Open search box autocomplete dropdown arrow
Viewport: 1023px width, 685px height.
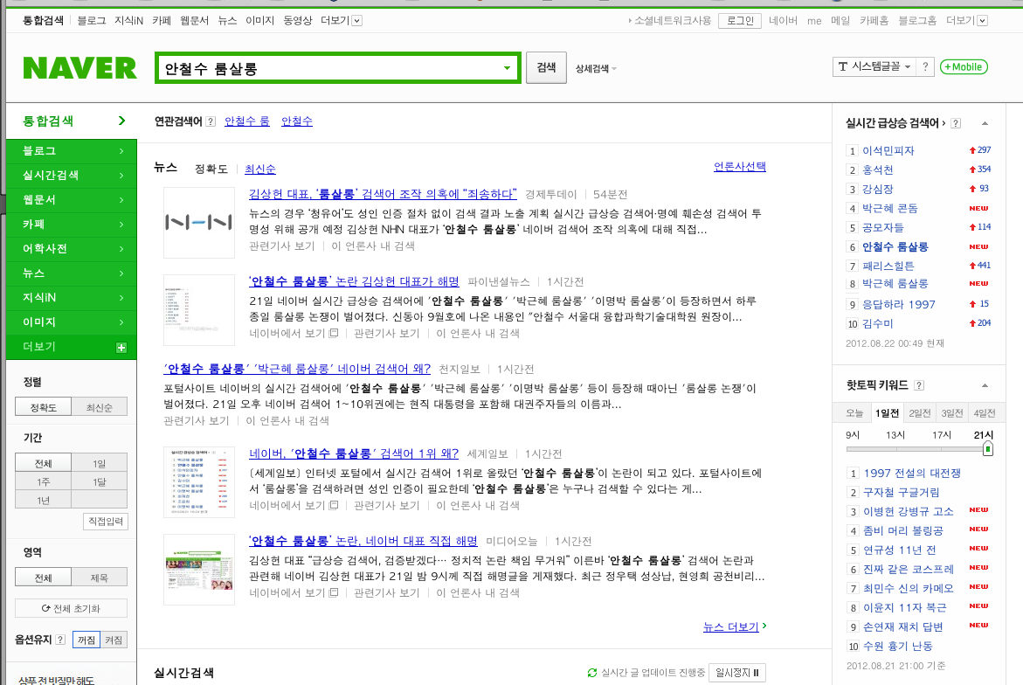pyautogui.click(x=507, y=68)
